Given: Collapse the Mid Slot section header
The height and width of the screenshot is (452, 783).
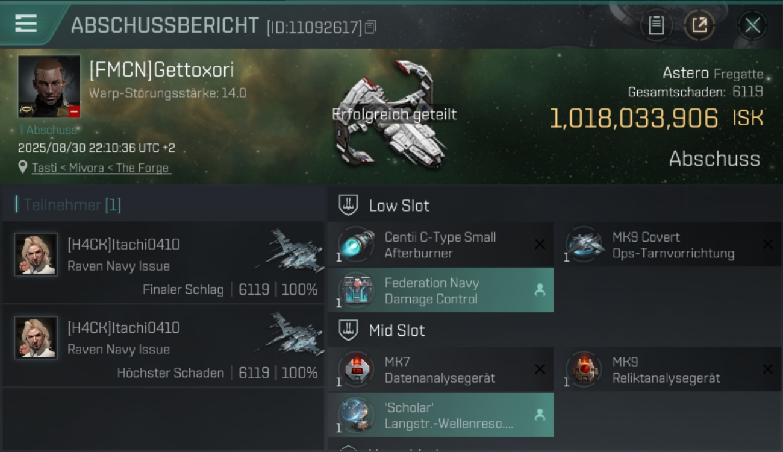Looking at the screenshot, I should point(555,330).
